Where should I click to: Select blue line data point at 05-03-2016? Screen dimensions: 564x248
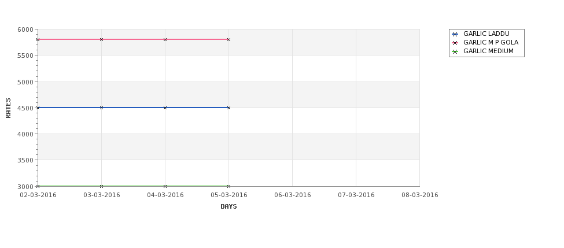click(x=228, y=108)
